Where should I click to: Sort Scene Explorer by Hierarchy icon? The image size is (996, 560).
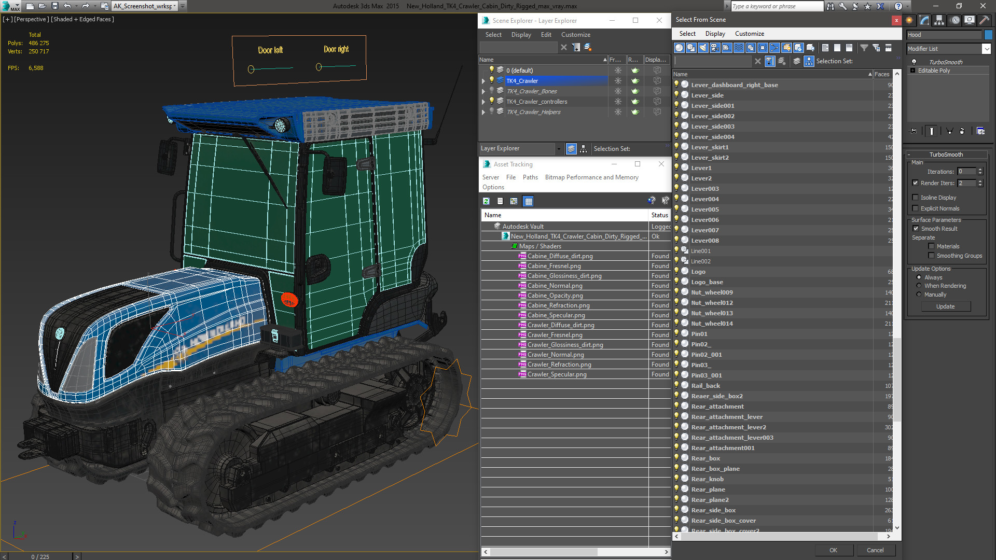click(584, 149)
